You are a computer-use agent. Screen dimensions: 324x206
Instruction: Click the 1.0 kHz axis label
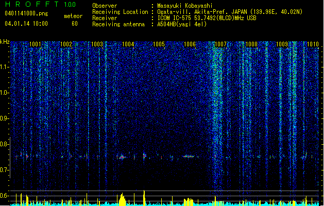pos(5,93)
